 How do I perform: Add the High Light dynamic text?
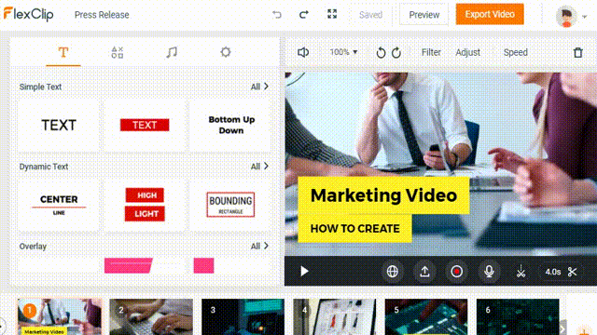click(x=145, y=205)
